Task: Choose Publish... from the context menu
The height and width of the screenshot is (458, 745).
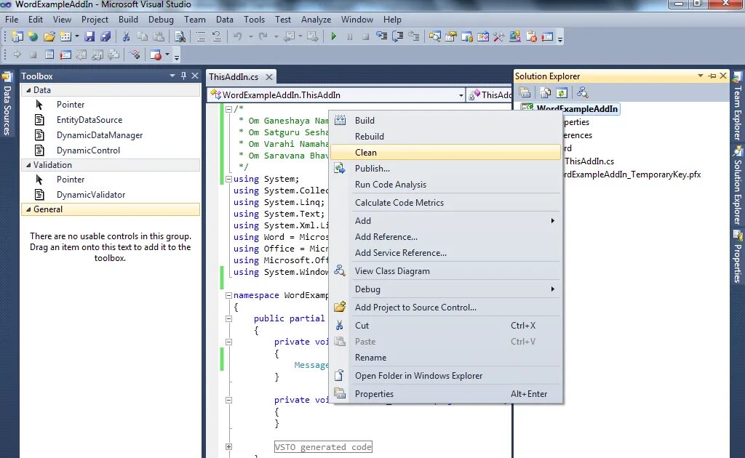Action: click(x=446, y=169)
